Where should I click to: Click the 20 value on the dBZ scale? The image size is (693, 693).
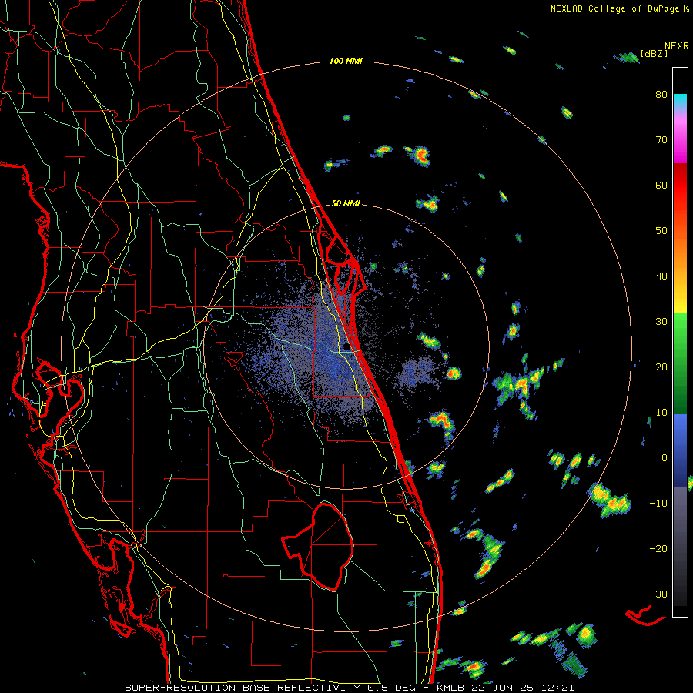click(661, 367)
